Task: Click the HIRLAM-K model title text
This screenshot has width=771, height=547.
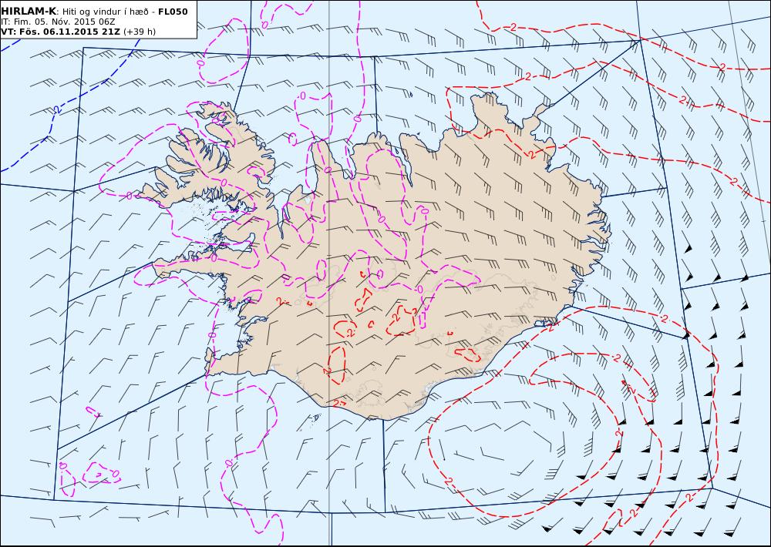Action: (29, 12)
